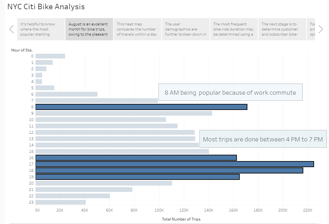The image size is (329, 224).
Task: Click 'Most trips are done' annotation
Action: (263, 139)
